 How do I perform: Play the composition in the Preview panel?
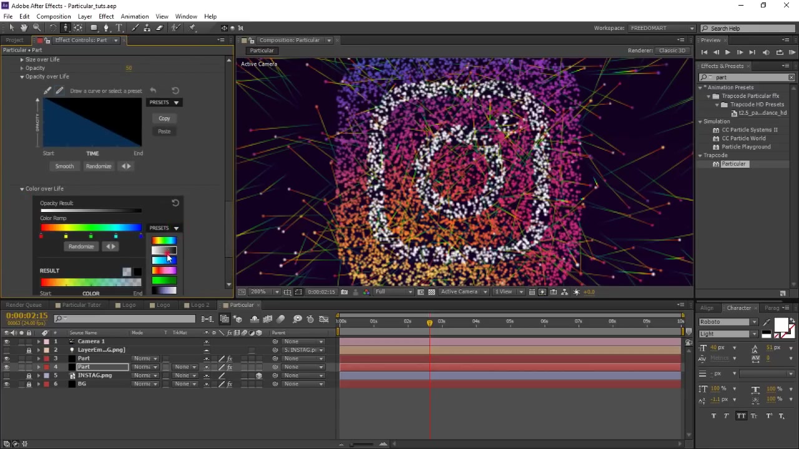727,52
